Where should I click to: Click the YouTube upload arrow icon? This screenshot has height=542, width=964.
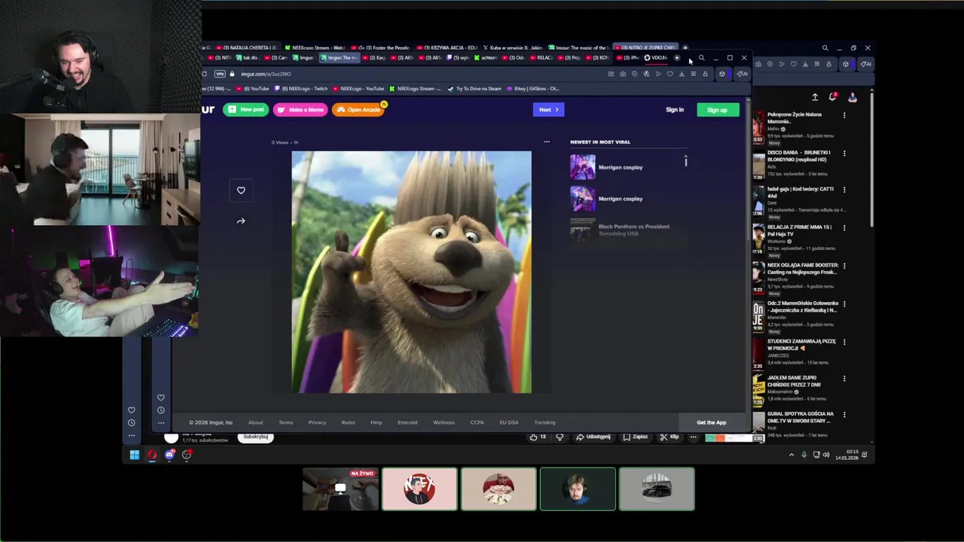tap(815, 97)
